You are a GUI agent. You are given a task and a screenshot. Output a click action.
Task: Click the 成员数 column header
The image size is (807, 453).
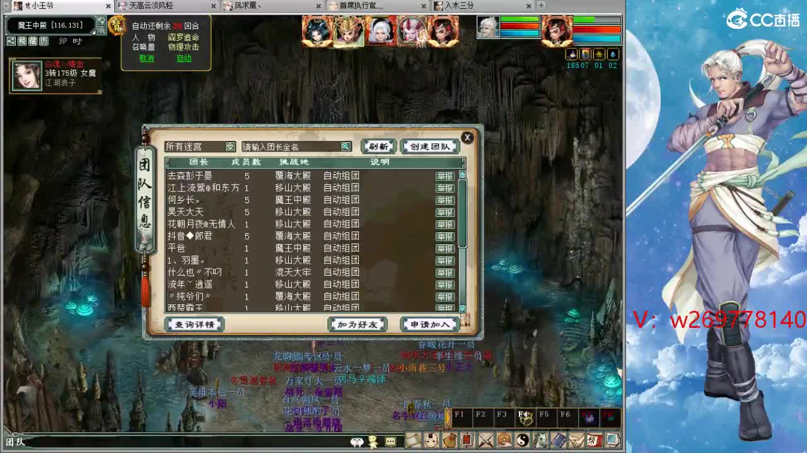pyautogui.click(x=246, y=162)
